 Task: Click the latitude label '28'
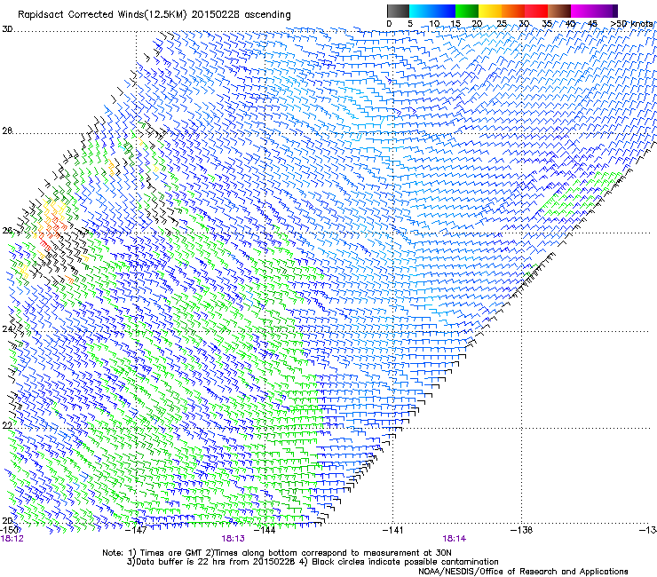coord(7,131)
